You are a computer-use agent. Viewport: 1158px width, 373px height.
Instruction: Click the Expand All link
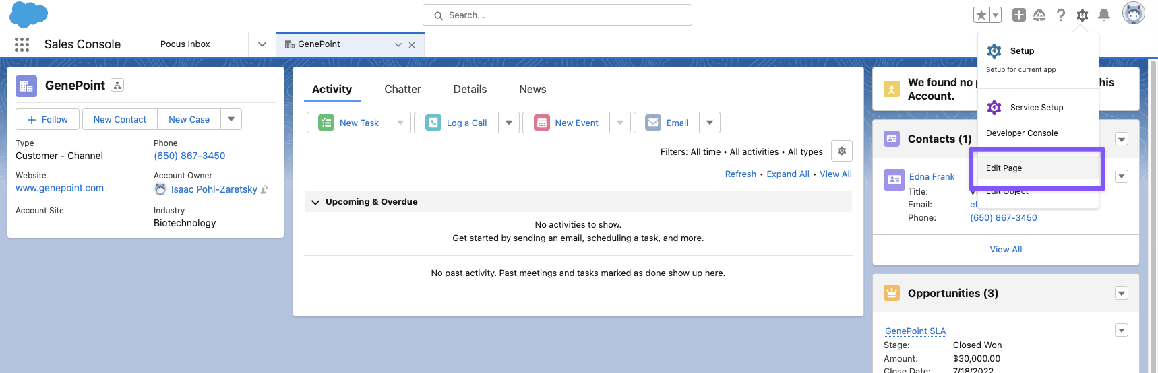(x=788, y=174)
